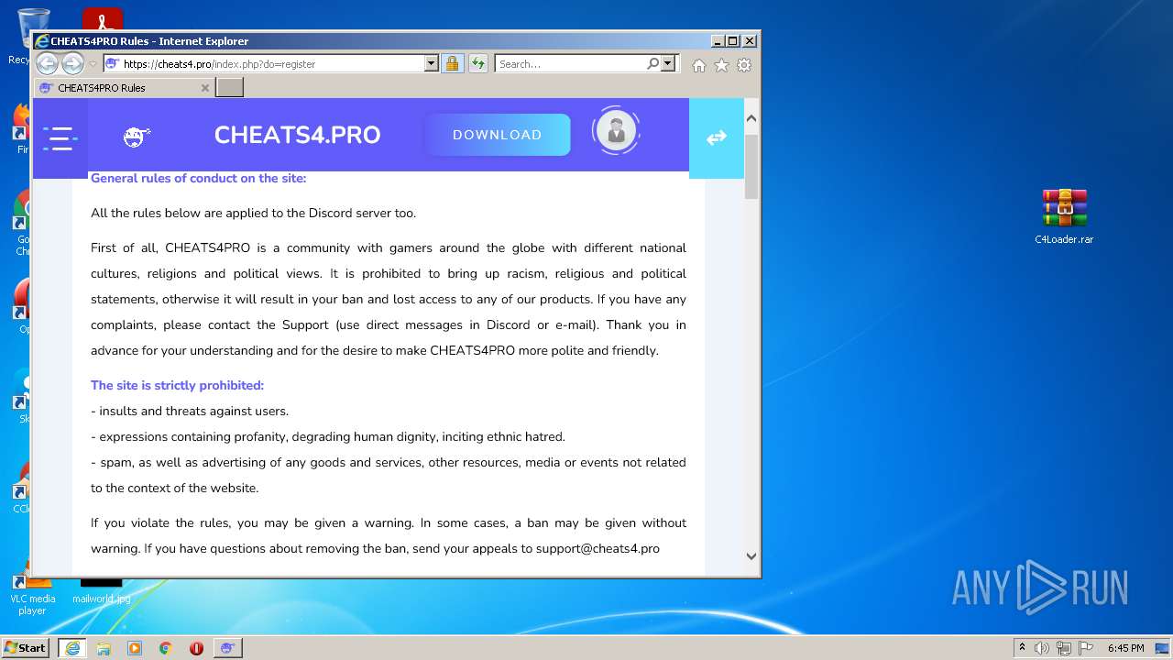Close the CHEATS4PRO Rules tab
Image resolution: width=1173 pixels, height=660 pixels.
click(x=204, y=88)
